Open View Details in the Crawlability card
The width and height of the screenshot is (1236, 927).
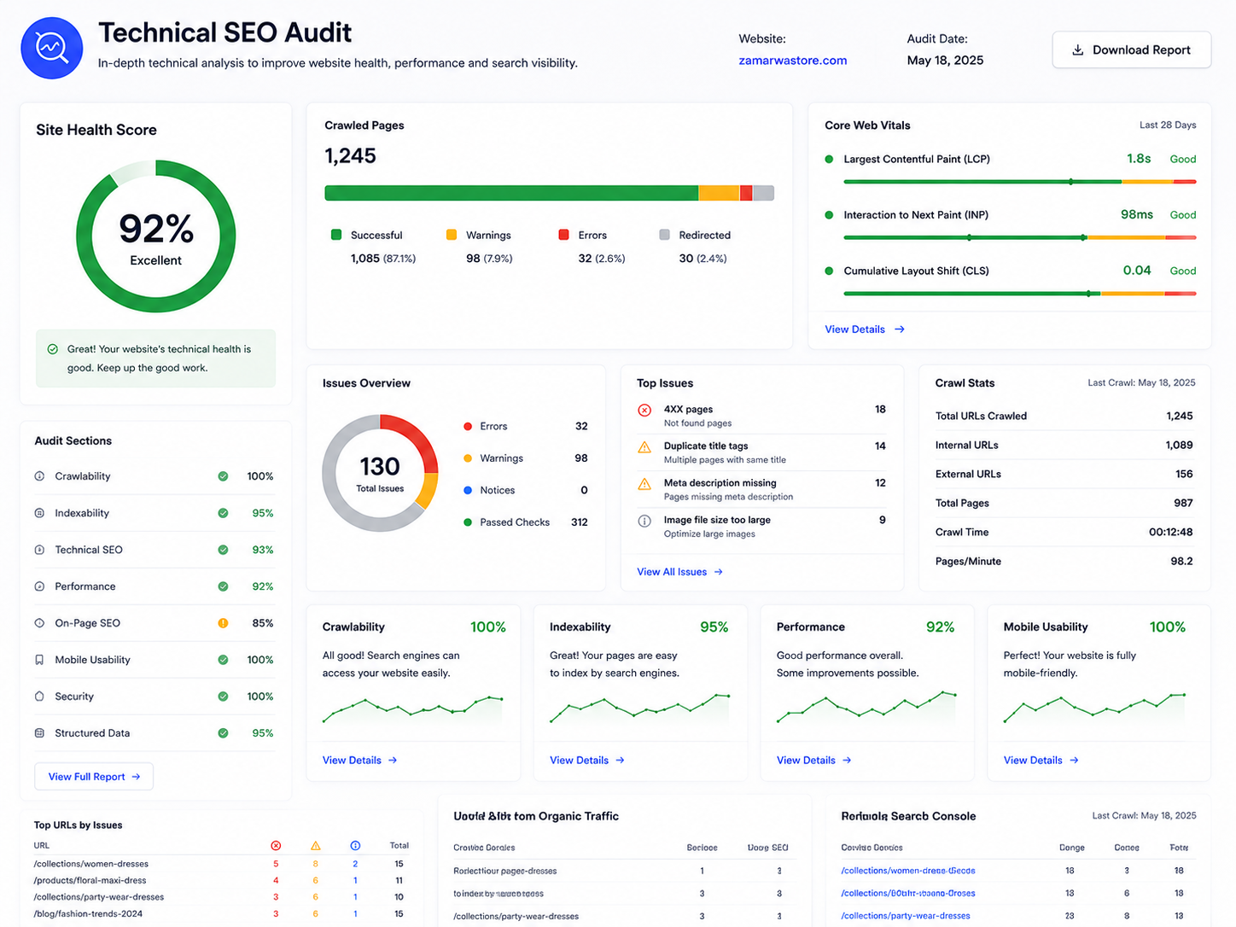pos(359,761)
